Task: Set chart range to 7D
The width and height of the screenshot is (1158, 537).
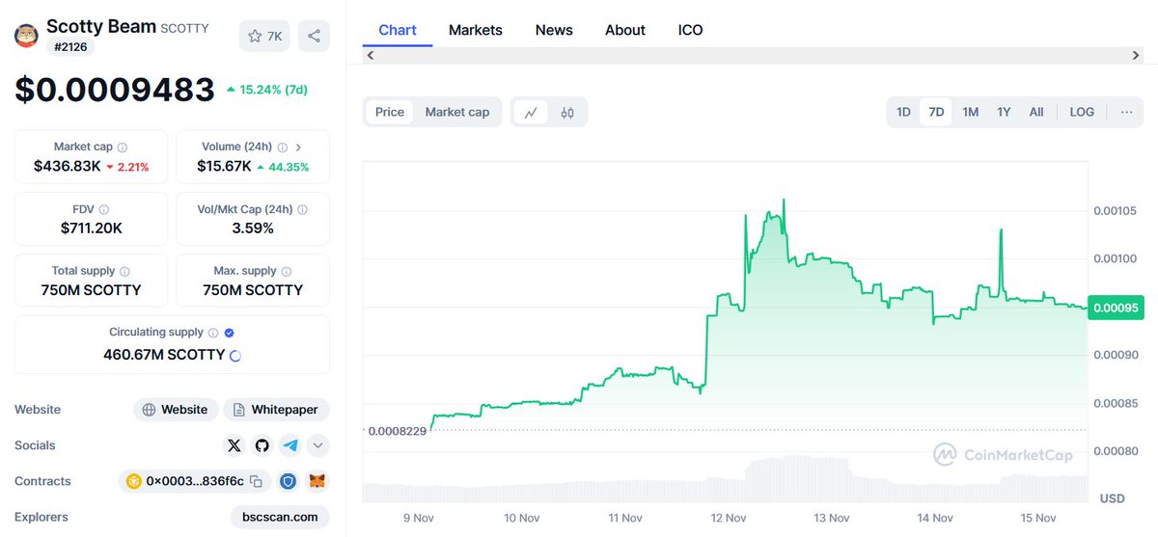Action: click(x=936, y=112)
